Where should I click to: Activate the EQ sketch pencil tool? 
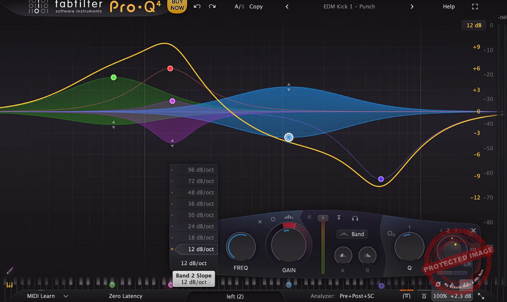(10, 270)
